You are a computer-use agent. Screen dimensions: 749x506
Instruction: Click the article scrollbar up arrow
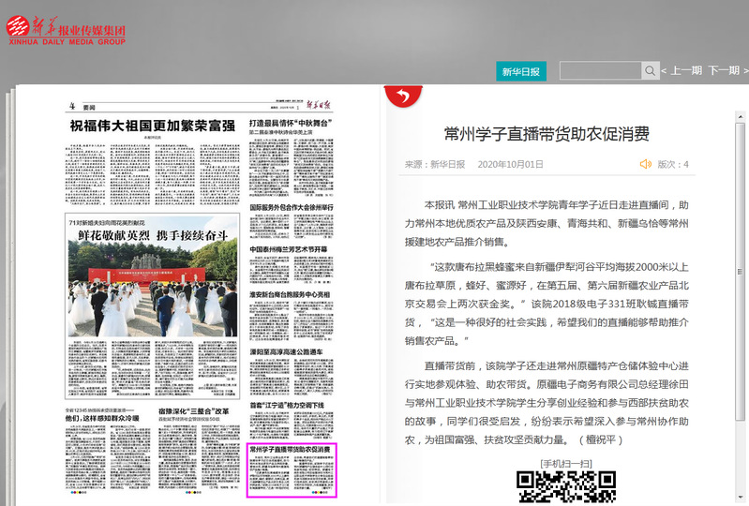coord(741,92)
